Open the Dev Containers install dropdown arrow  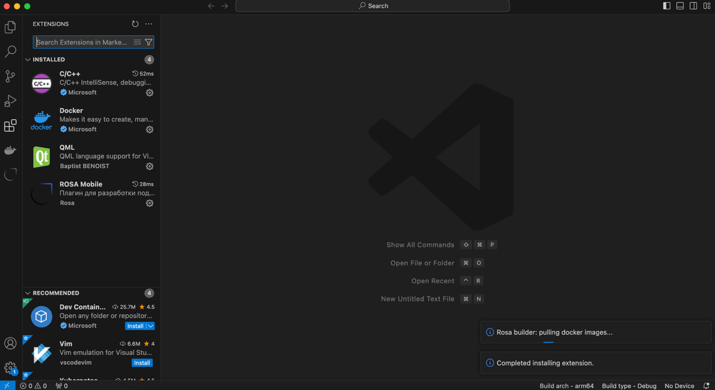coord(151,326)
